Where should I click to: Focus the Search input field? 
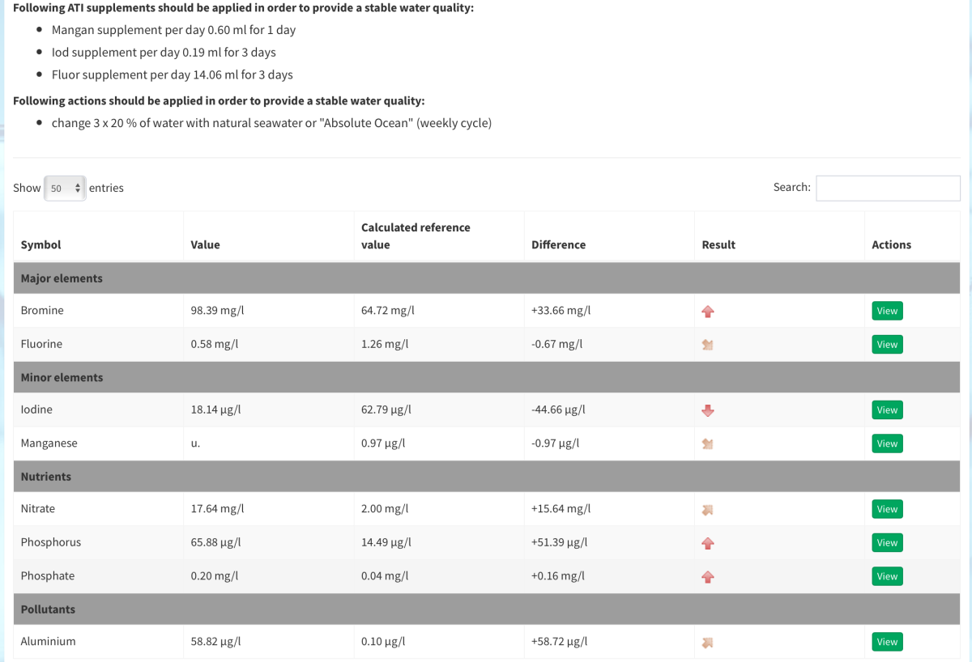coord(888,188)
